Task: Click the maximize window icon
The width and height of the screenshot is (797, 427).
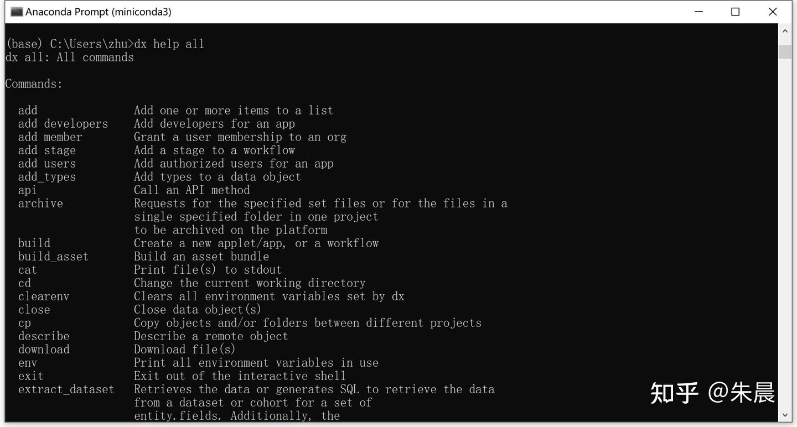Action: pyautogui.click(x=735, y=11)
